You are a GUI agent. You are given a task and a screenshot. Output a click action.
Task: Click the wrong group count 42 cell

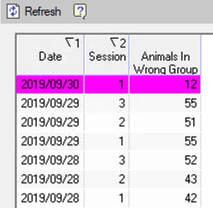pos(165,198)
